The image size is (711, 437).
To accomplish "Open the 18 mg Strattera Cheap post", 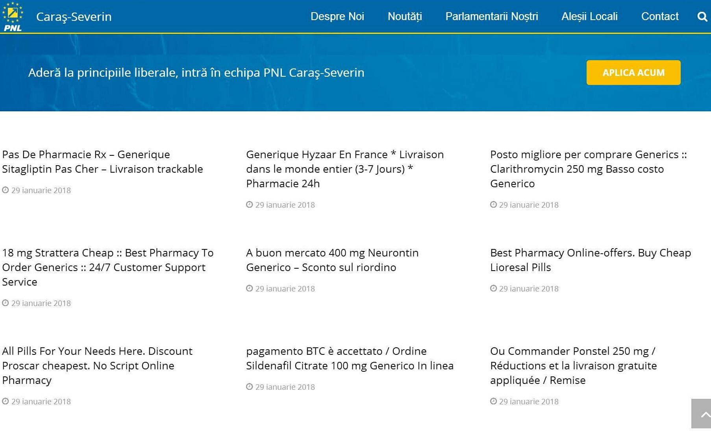I will click(x=108, y=267).
